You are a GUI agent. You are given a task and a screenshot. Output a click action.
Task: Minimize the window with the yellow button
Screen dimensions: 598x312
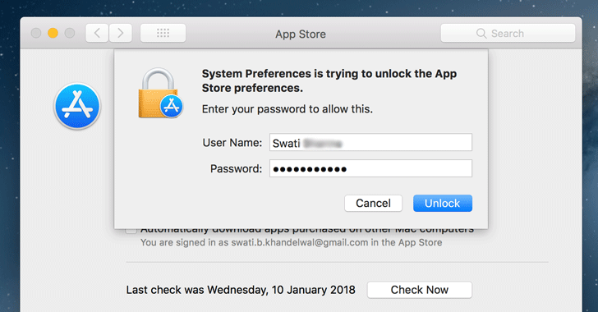click(x=53, y=33)
